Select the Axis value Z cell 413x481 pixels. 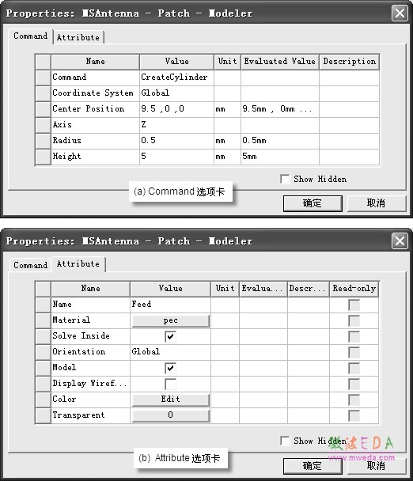pyautogui.click(x=176, y=124)
